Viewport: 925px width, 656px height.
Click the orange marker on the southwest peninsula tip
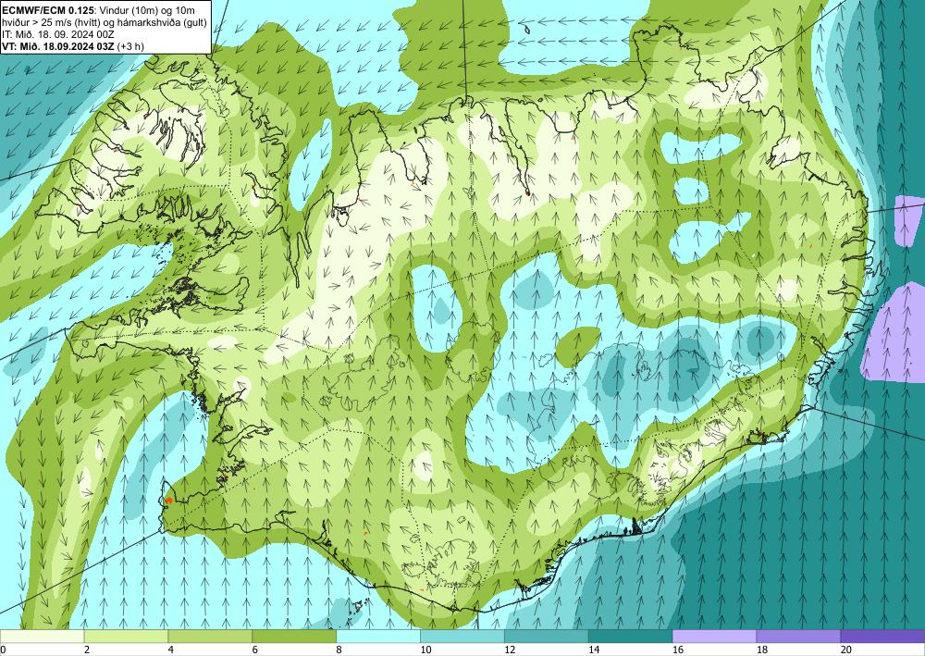168,501
